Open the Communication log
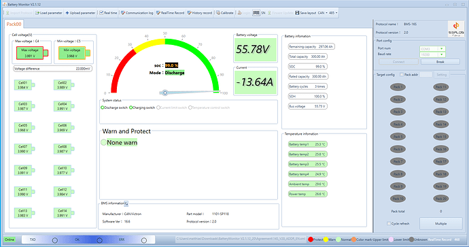Viewport: 469px width, 247px height. click(137, 13)
